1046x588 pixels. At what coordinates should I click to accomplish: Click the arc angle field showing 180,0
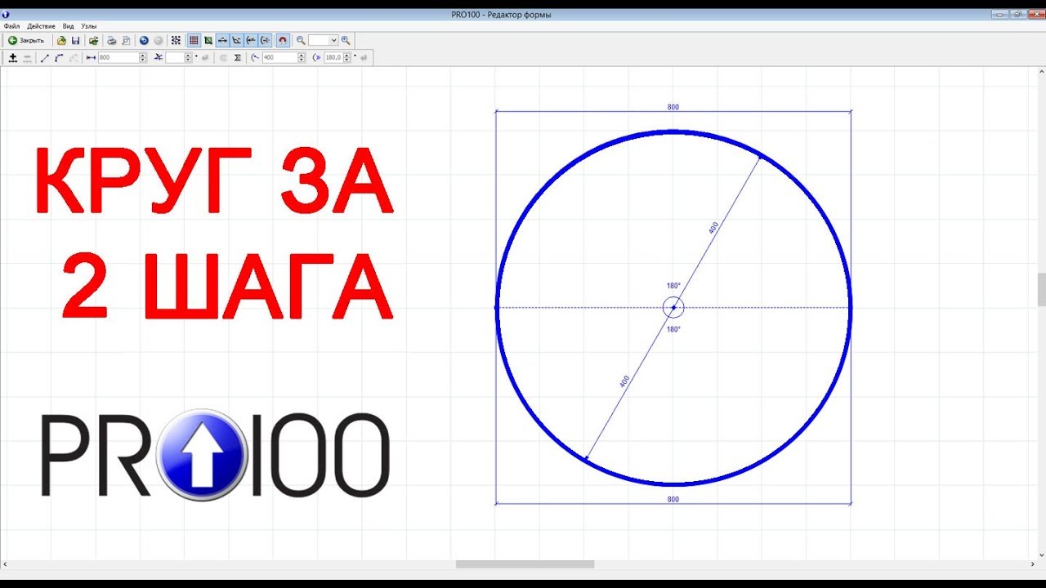coord(335,58)
